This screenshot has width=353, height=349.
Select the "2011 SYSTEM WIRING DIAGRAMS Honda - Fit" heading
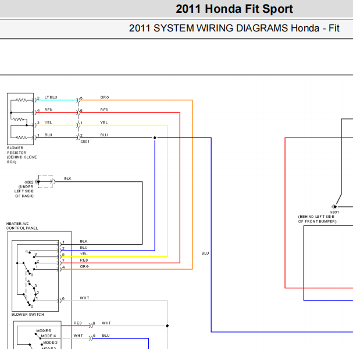pyautogui.click(x=234, y=28)
